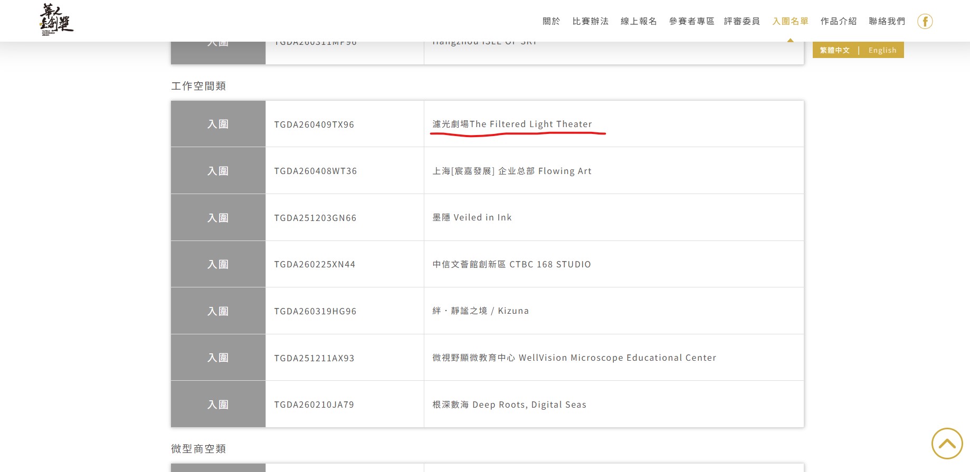Click the code TGDA251211AX93
This screenshot has height=472, width=970.
click(315, 358)
